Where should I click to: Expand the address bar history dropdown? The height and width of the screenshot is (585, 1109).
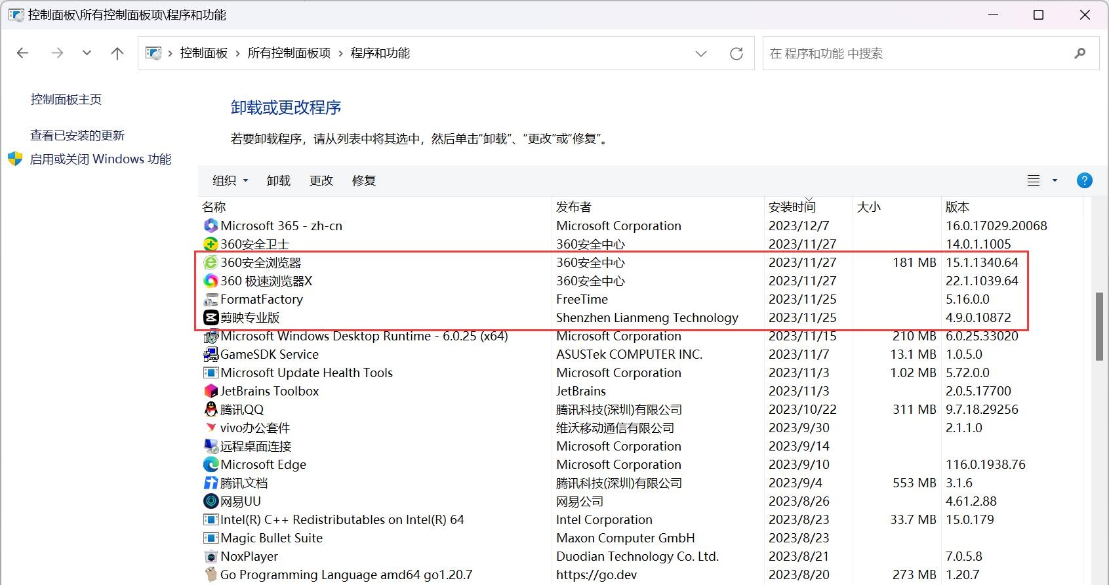701,54
